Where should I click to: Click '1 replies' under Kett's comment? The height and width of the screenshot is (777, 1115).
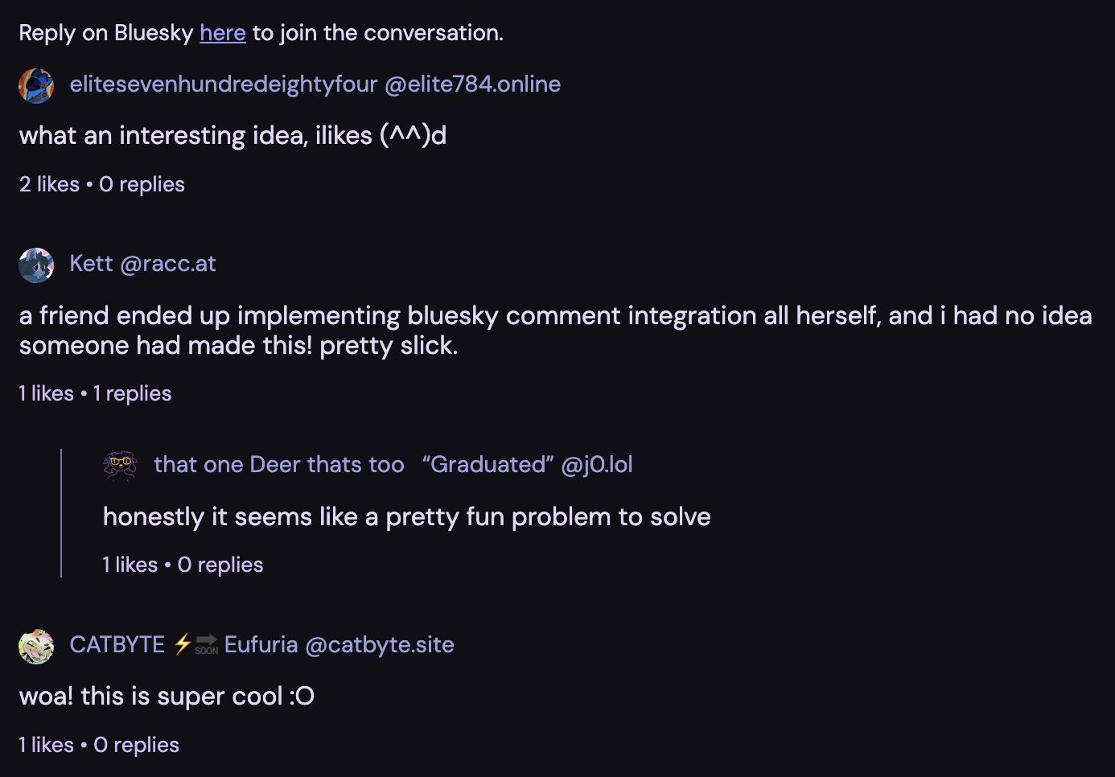(x=133, y=393)
